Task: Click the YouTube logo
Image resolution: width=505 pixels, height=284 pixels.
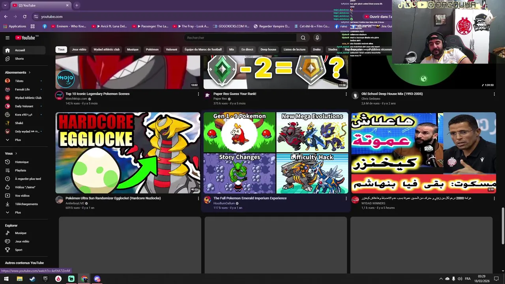Action: click(26, 37)
